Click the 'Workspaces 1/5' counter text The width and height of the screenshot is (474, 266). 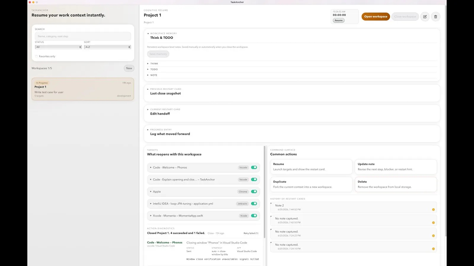click(x=42, y=68)
